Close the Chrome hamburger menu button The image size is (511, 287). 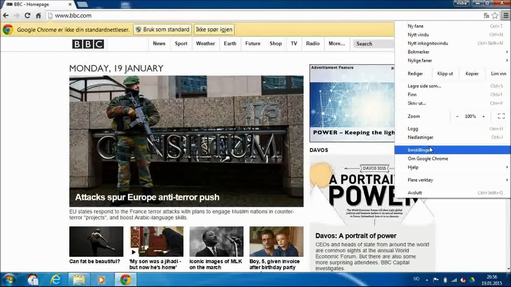(x=506, y=16)
